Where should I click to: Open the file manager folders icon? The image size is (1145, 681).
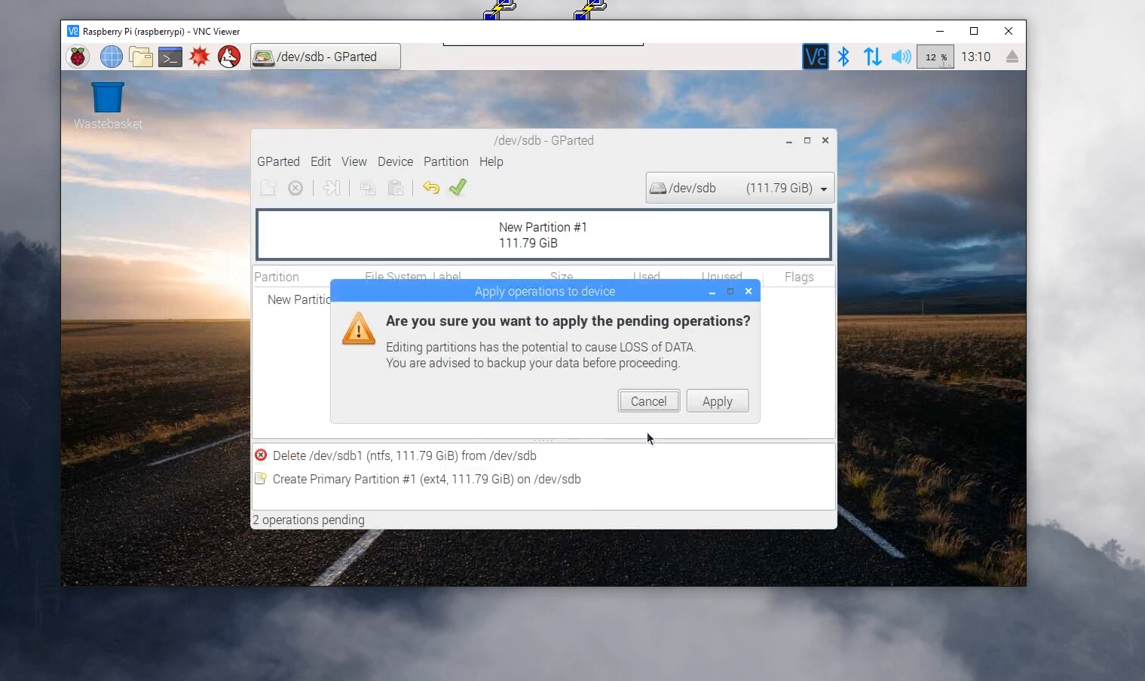coord(141,57)
